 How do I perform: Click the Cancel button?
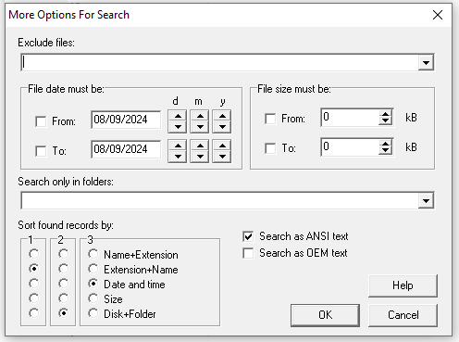[403, 315]
